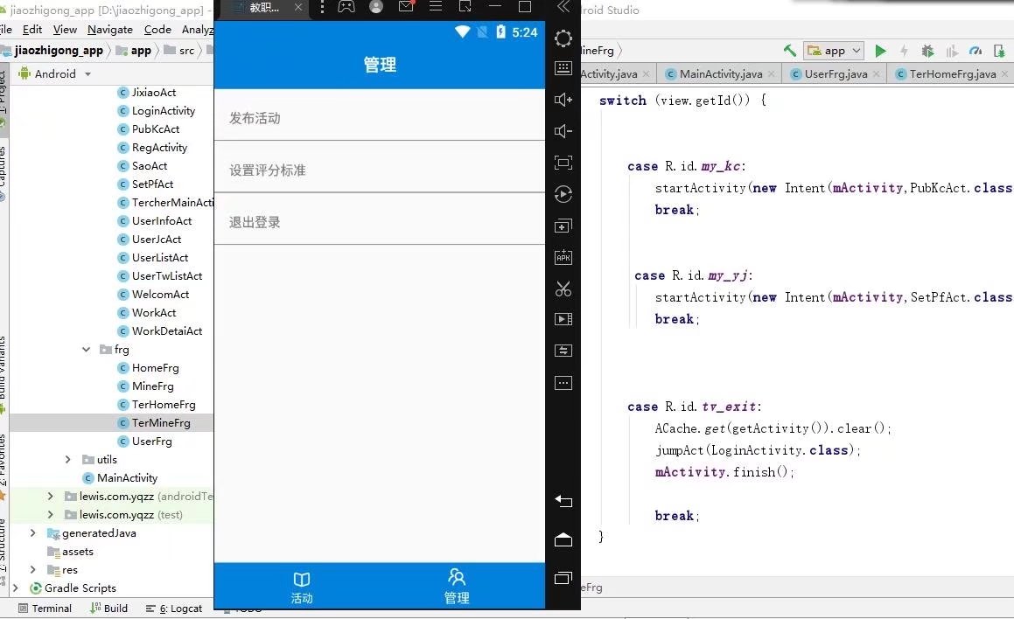This screenshot has width=1014, height=619.
Task: Open the Android project view selector
Action: tap(54, 73)
